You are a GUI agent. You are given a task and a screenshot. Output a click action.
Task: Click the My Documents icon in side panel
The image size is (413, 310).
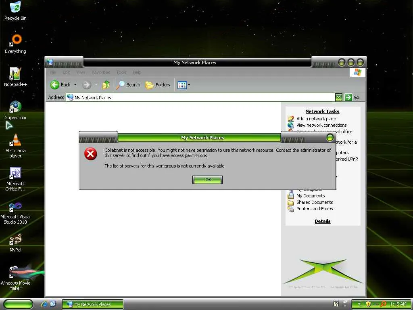(x=290, y=196)
